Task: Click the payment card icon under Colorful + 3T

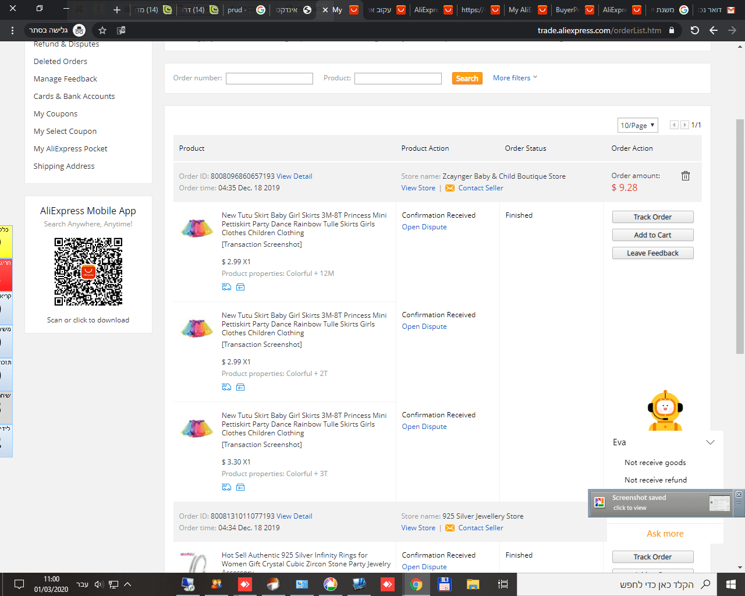Action: point(240,487)
